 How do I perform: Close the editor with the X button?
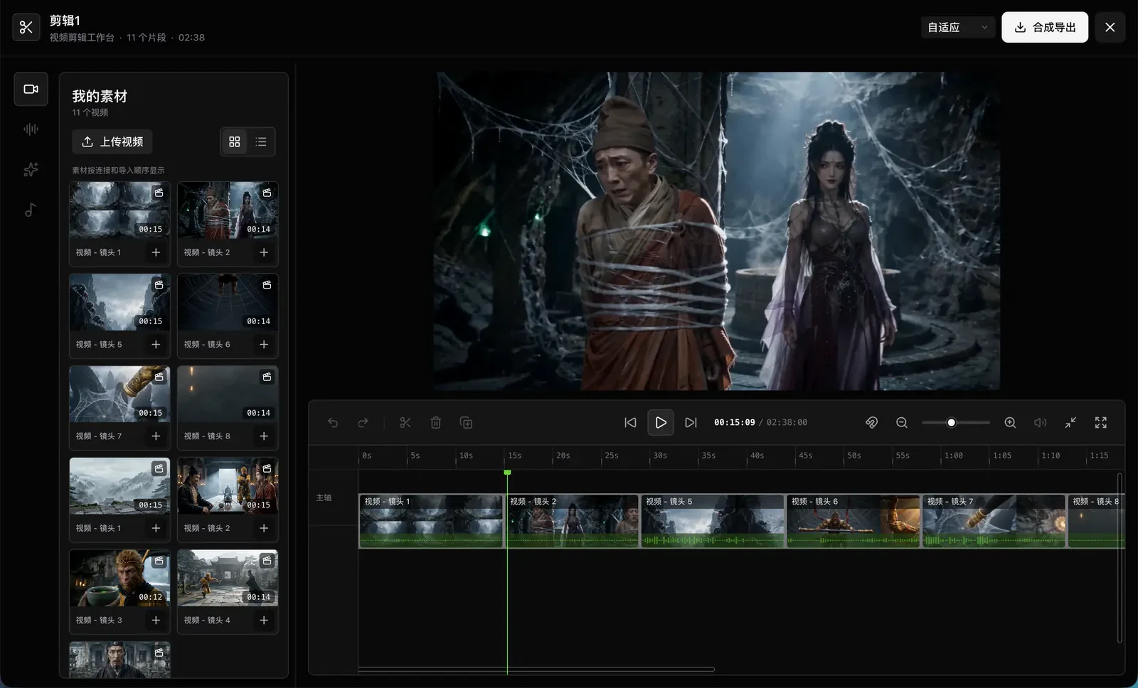click(1110, 28)
